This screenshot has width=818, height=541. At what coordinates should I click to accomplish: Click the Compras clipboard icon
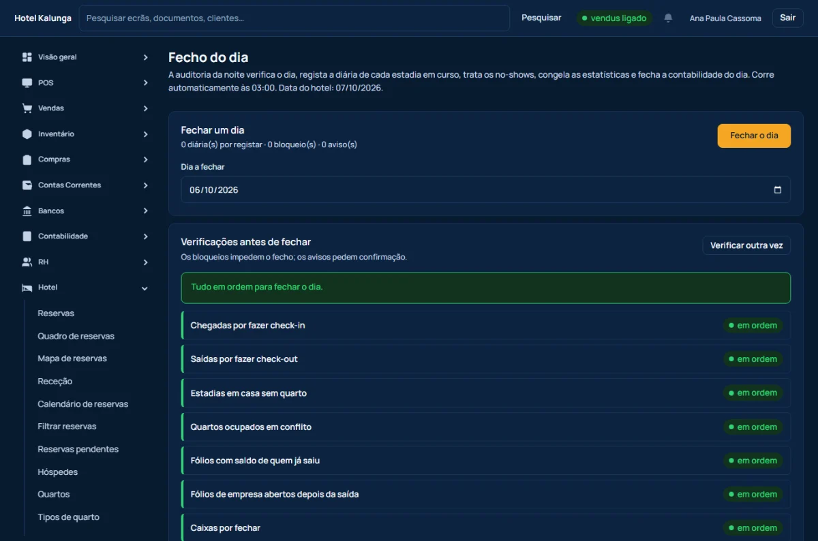click(27, 159)
